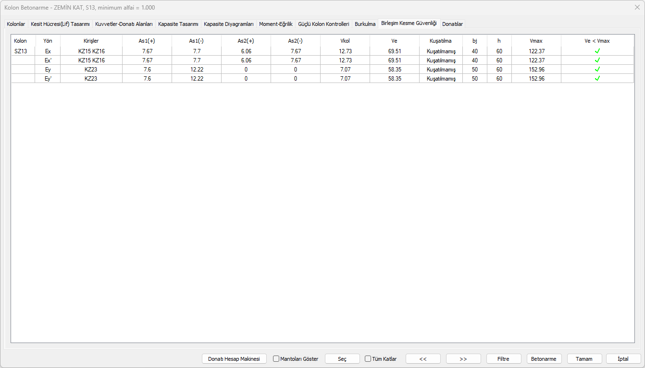Click the Vmax column header
This screenshot has width=645, height=368.
pyautogui.click(x=536, y=41)
